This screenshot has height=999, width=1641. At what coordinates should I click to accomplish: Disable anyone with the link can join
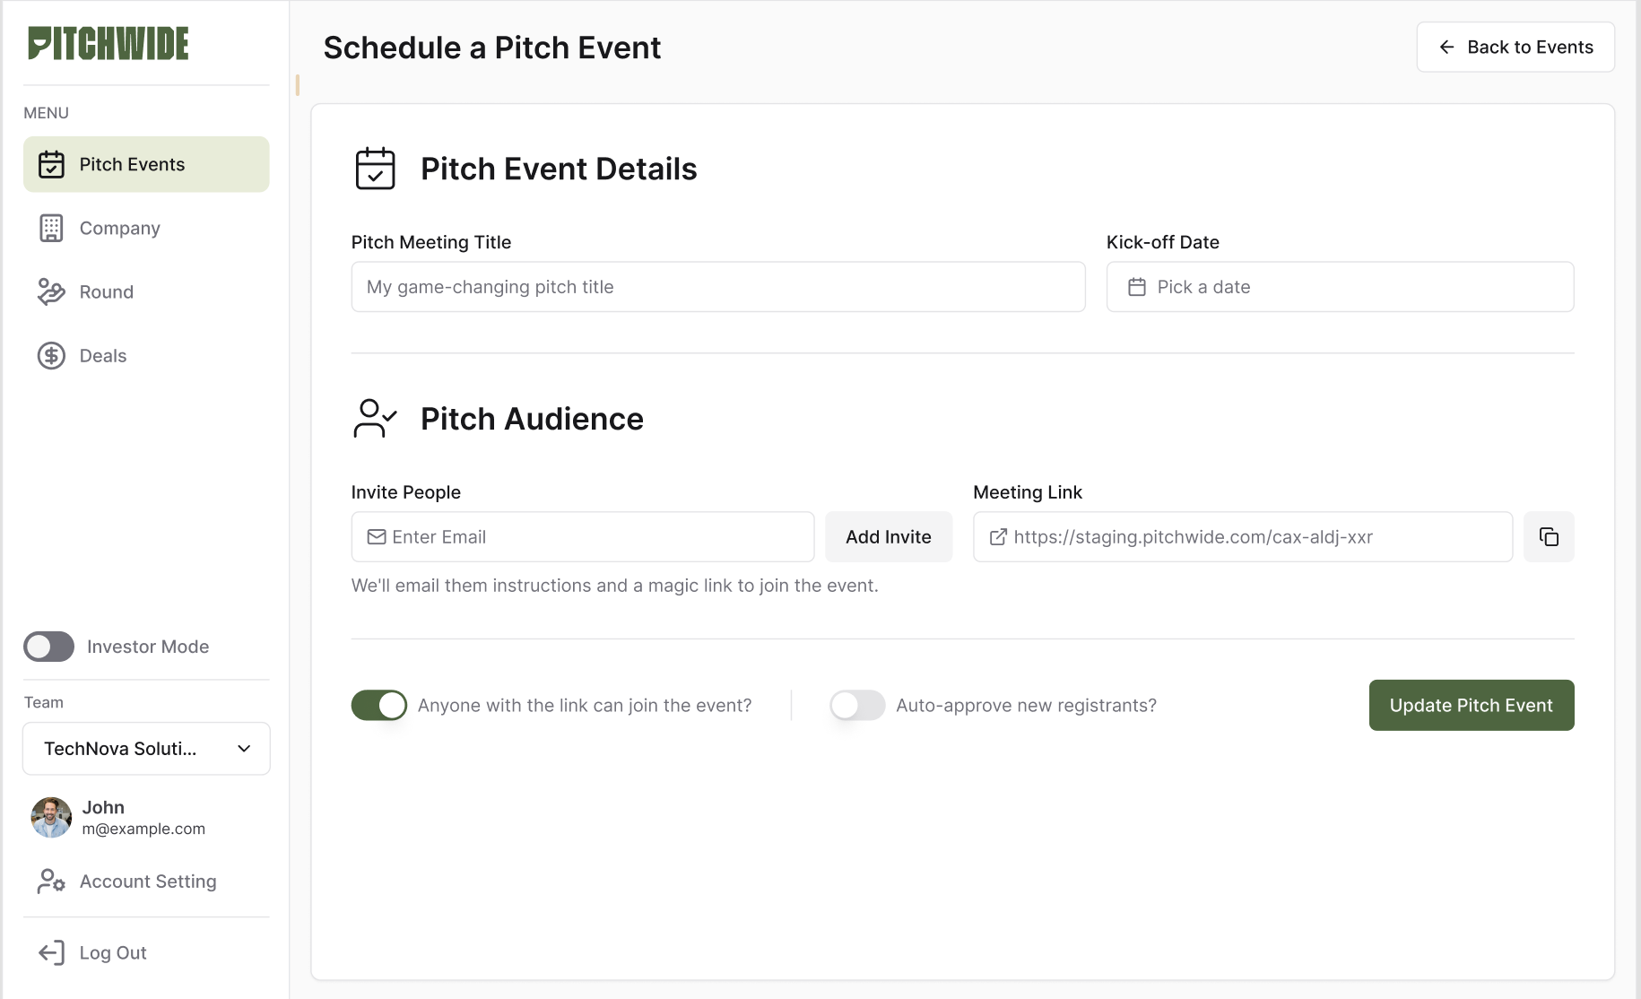point(378,705)
